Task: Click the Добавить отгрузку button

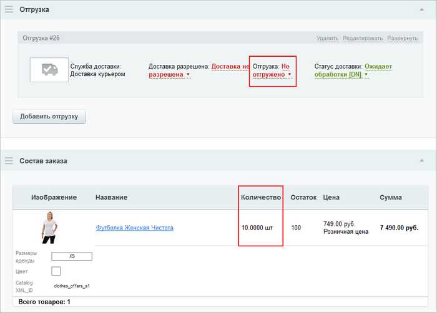Action: coord(49,117)
